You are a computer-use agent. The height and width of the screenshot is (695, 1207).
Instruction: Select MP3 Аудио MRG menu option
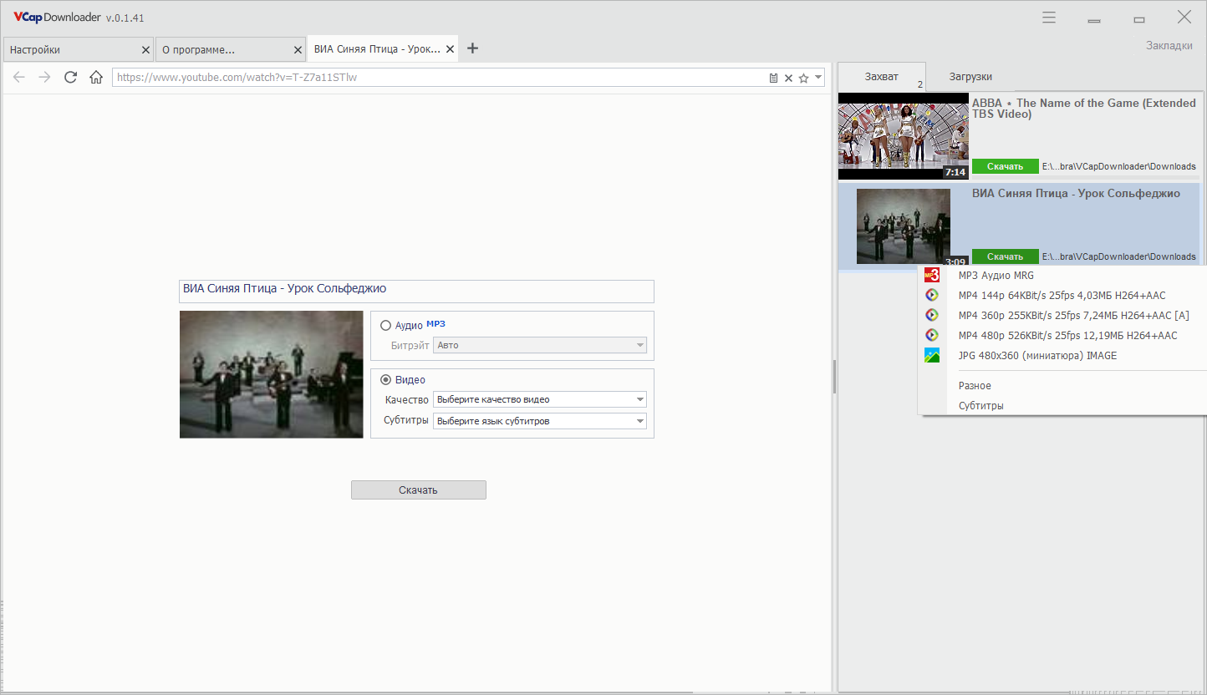(996, 276)
